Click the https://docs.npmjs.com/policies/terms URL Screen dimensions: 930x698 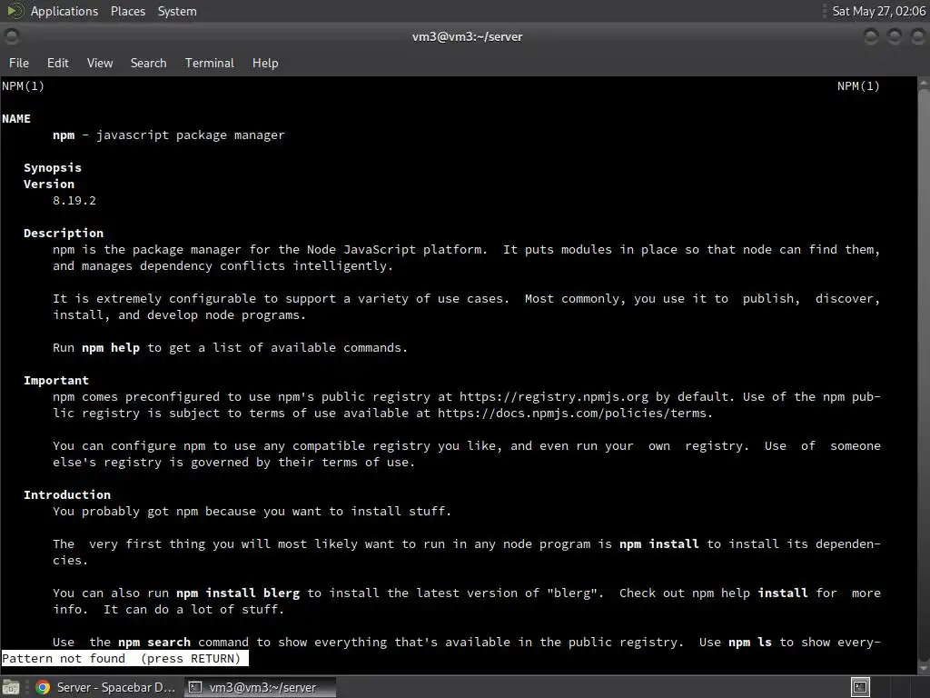click(x=573, y=414)
